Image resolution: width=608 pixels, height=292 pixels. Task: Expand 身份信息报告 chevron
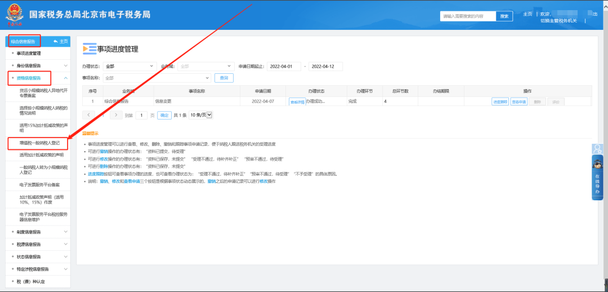tap(65, 65)
